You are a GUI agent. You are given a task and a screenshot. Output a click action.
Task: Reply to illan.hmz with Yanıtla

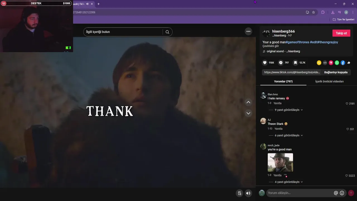278,103
